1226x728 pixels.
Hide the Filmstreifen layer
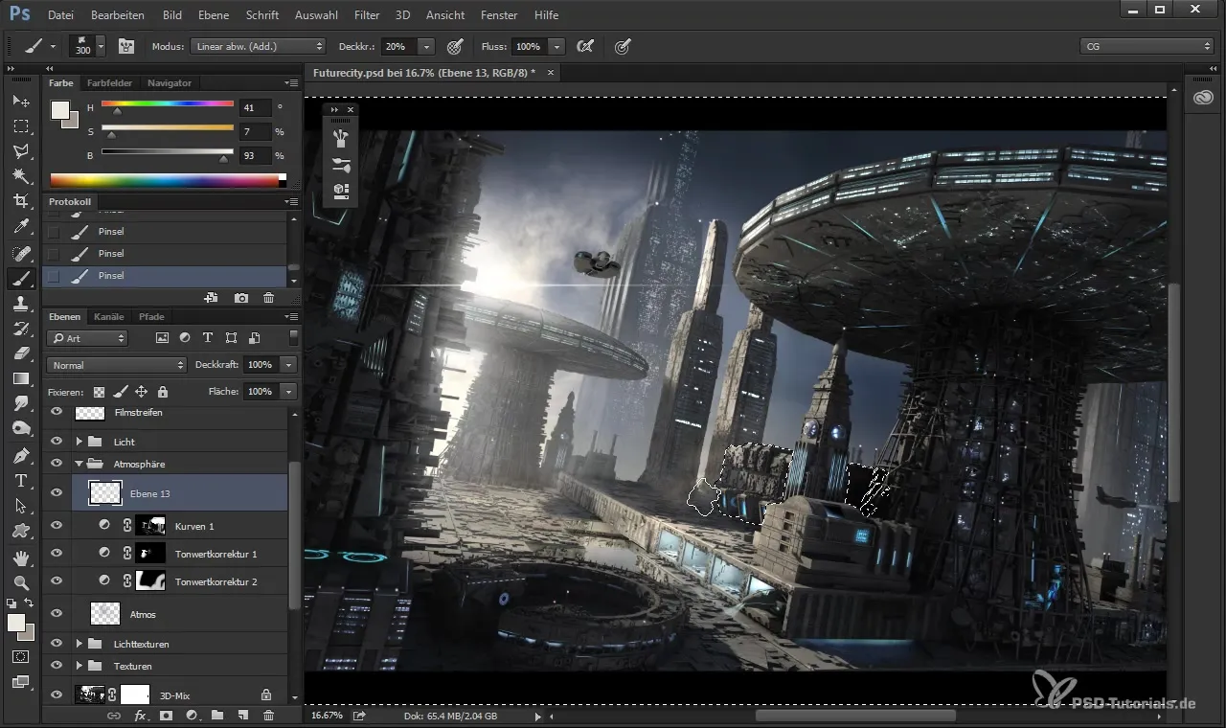click(x=57, y=412)
